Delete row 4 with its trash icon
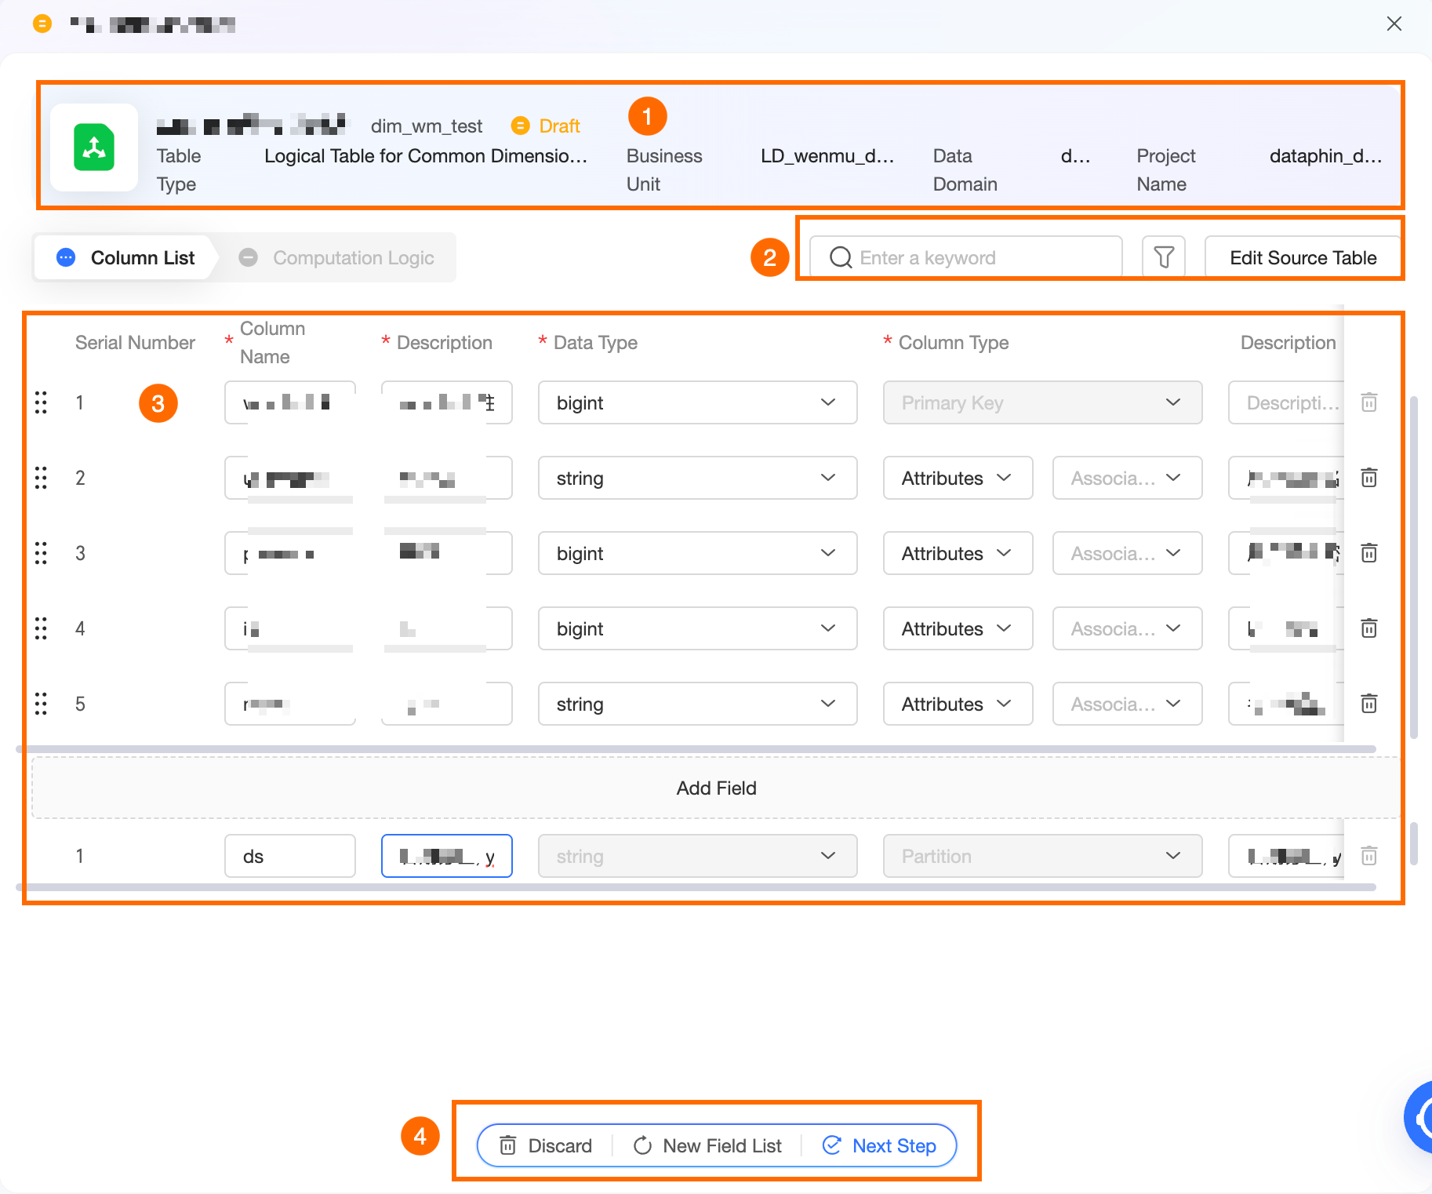Viewport: 1432px width, 1194px height. (1369, 628)
